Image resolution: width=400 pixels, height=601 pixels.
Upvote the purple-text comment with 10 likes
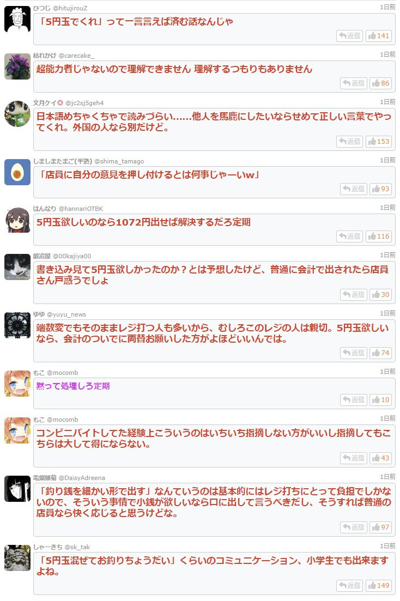coord(380,400)
